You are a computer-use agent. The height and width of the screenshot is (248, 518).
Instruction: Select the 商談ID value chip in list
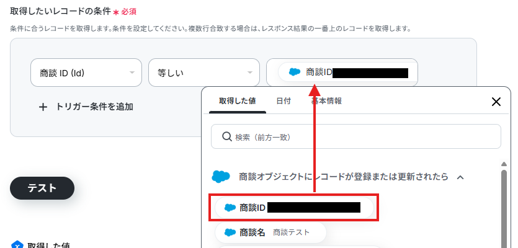[294, 208]
